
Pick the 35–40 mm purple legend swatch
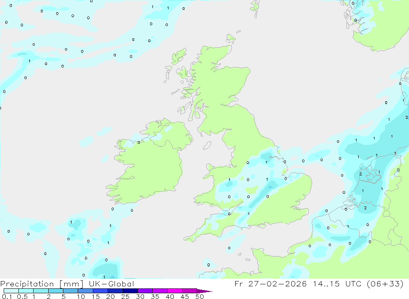(160, 291)
